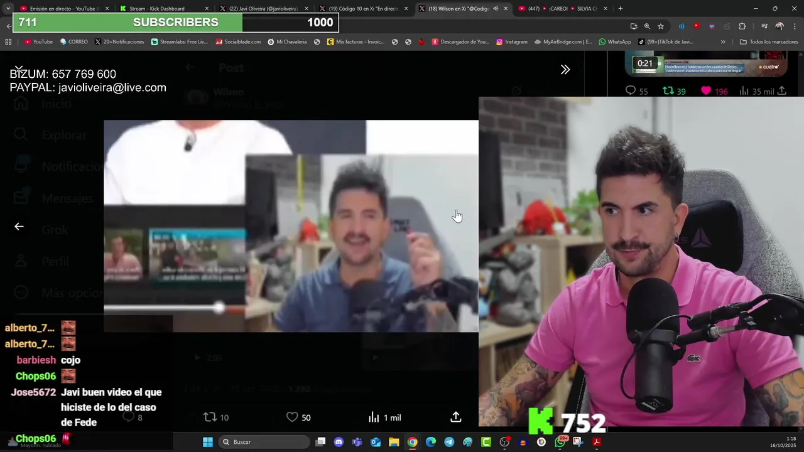
Task: Open a new browser tab
Action: click(x=621, y=9)
